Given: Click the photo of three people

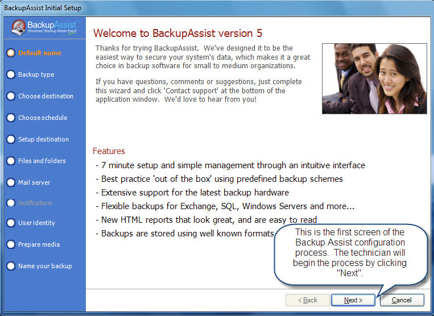Looking at the screenshot, I should [374, 78].
